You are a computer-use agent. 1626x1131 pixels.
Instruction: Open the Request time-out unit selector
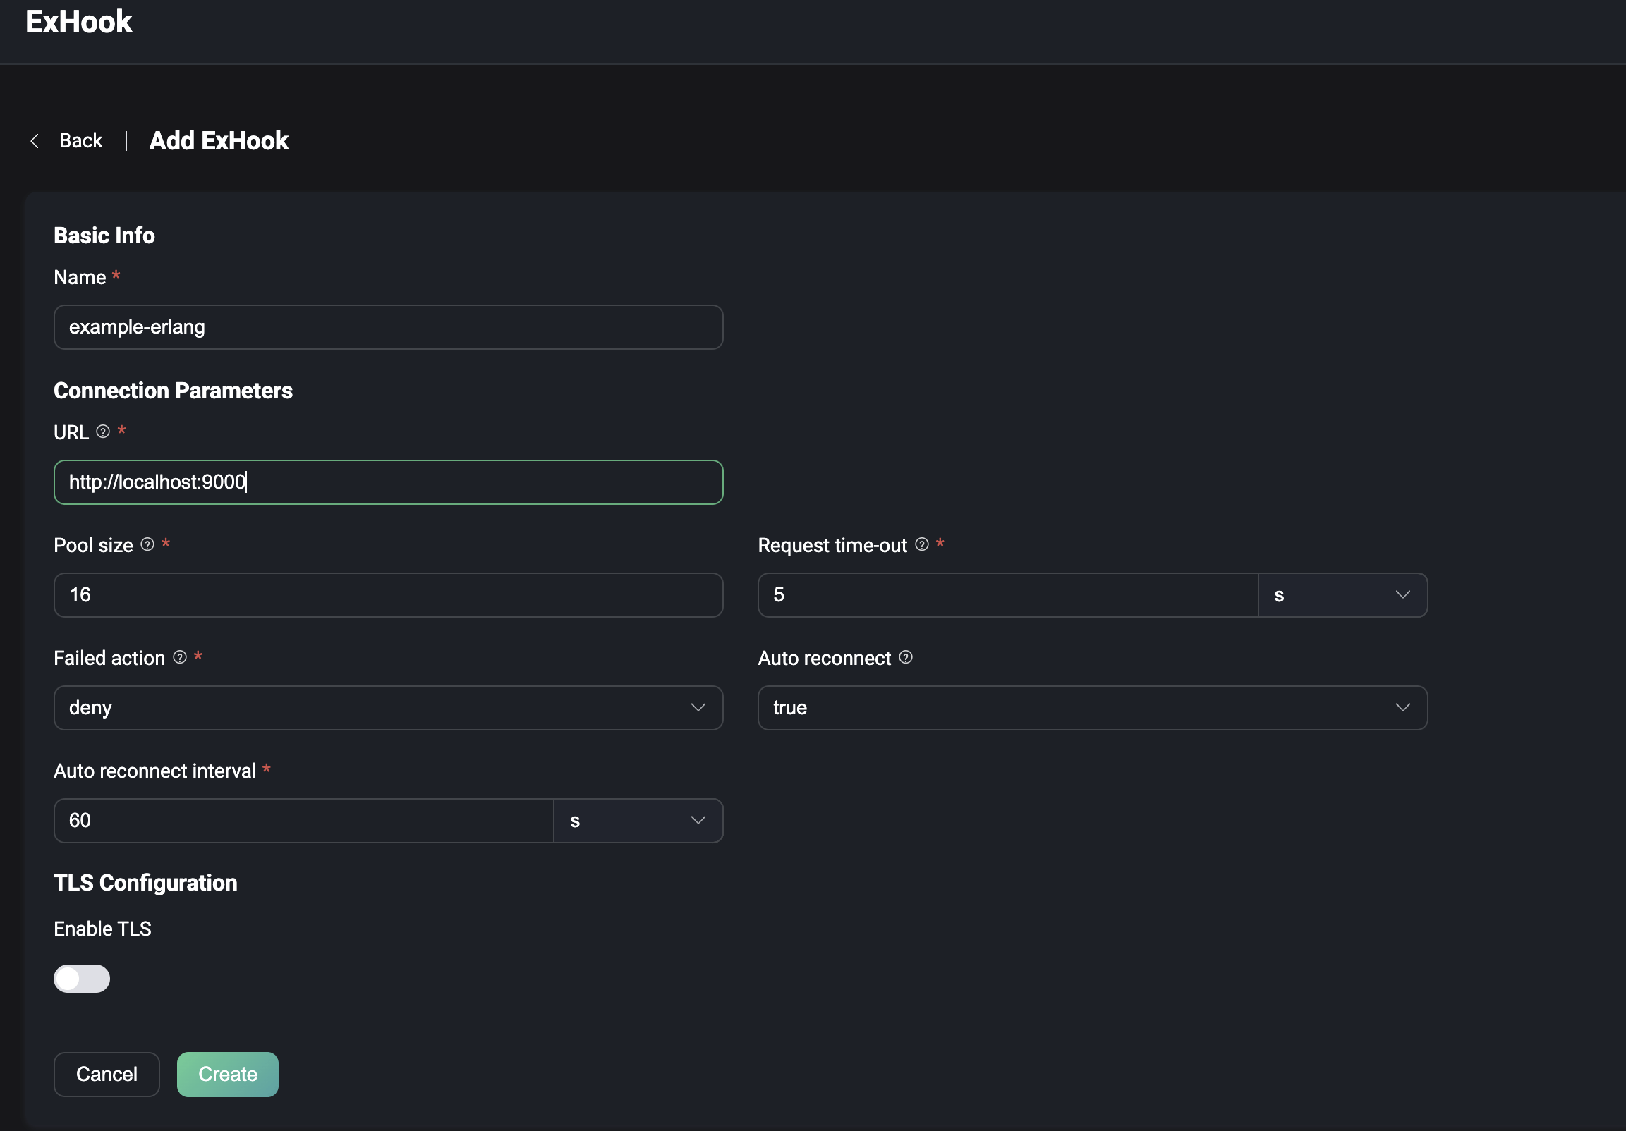point(1341,595)
